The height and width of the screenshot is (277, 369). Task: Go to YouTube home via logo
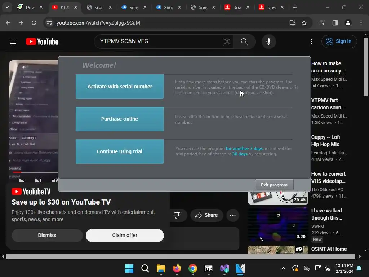click(42, 41)
